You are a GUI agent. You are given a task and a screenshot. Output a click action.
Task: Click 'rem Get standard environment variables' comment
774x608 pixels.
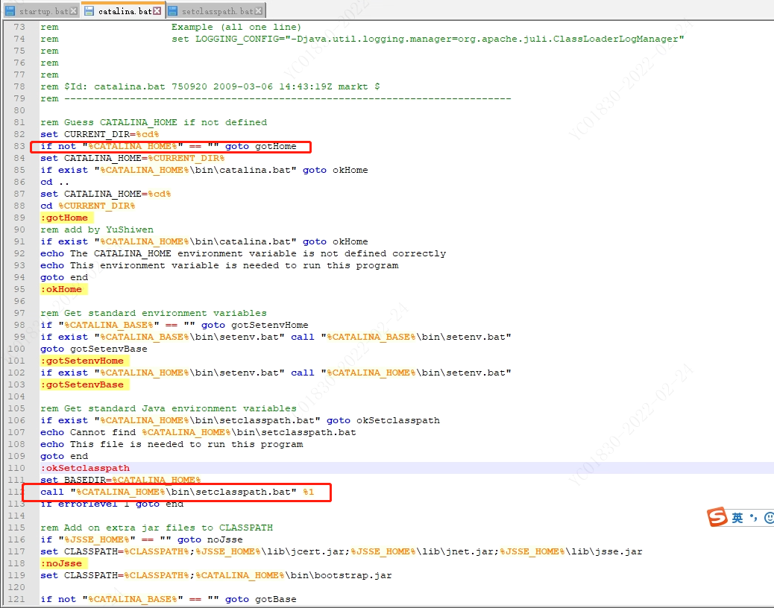coord(154,313)
